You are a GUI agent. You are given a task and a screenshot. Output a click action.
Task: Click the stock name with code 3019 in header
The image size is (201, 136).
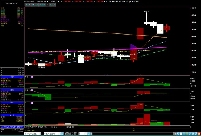pos(29,2)
